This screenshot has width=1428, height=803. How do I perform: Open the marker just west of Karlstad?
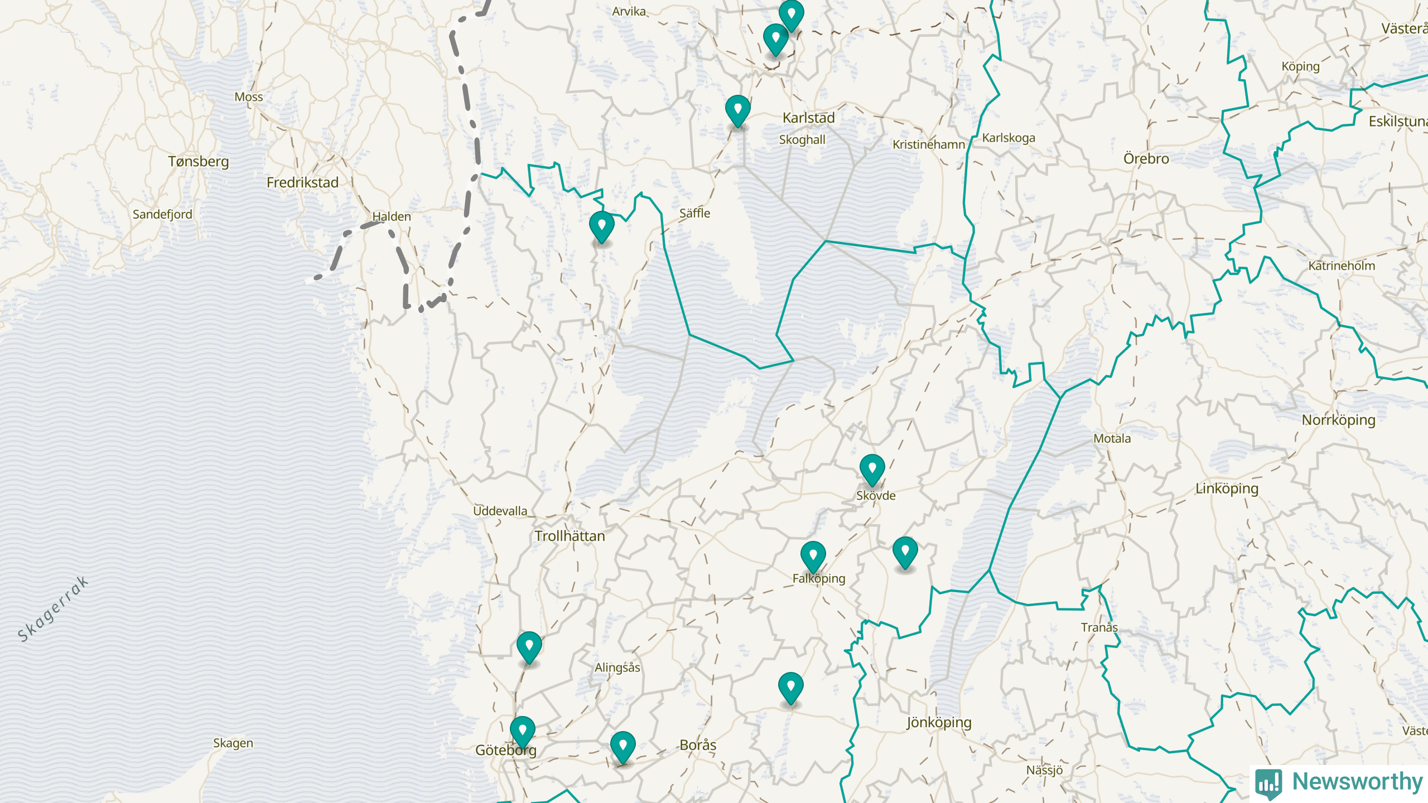[x=737, y=111]
